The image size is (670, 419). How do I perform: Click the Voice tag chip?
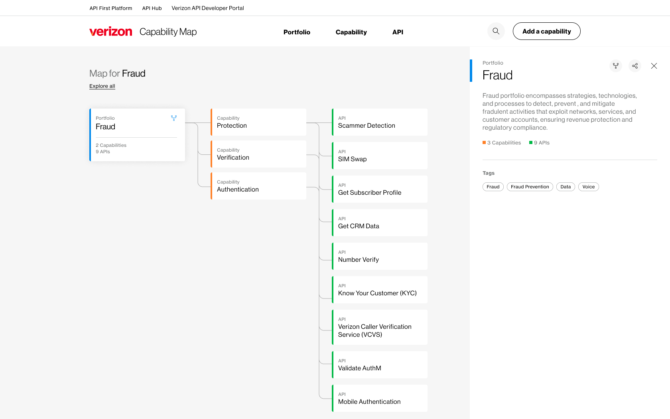pos(588,187)
